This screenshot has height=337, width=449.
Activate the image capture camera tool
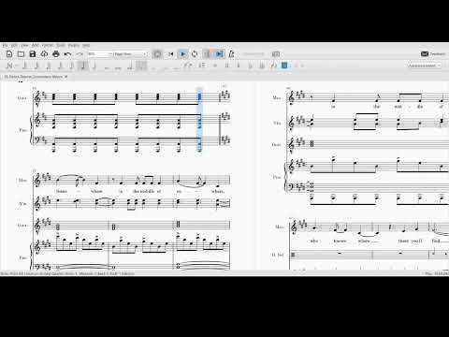pyautogui.click(x=276, y=54)
